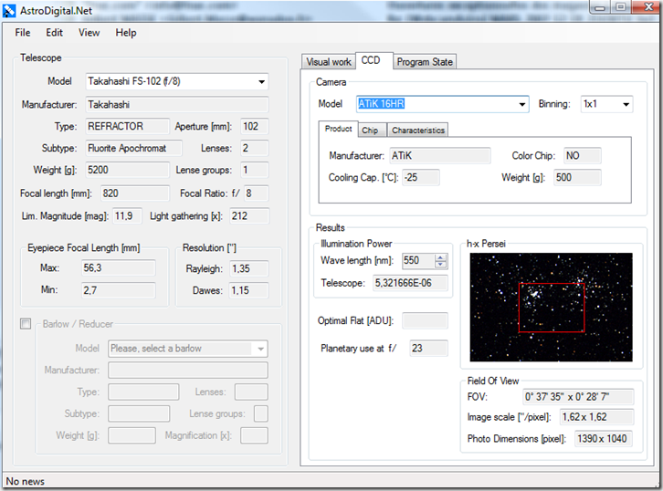The image size is (663, 491).
Task: Click the Subtype field Fluorite Apochromat
Action: point(133,148)
